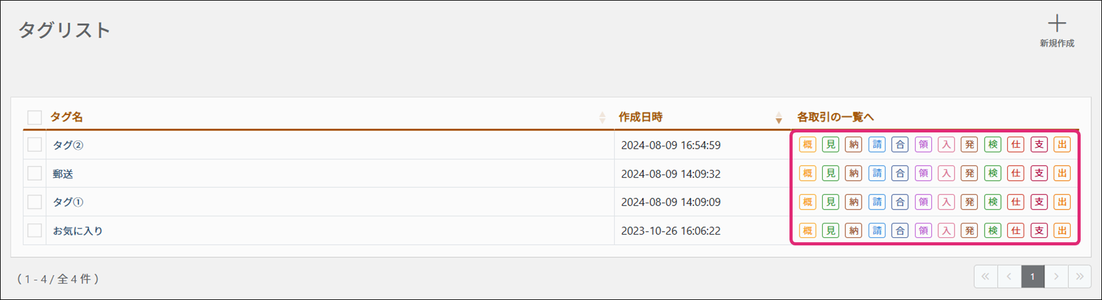Click the 新規作成 plus icon
The width and height of the screenshot is (1102, 300).
click(1057, 24)
